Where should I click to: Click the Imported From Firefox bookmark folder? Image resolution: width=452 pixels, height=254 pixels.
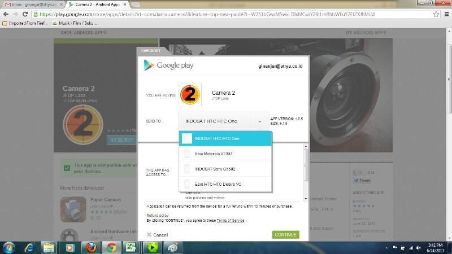(x=25, y=23)
